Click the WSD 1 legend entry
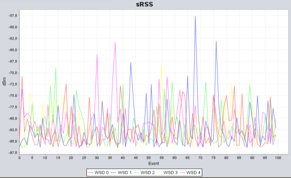291x178 pixels. [121, 173]
